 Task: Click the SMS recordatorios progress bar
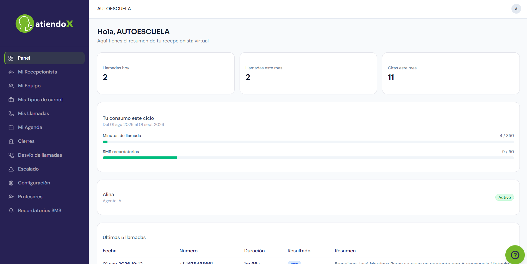click(308, 158)
